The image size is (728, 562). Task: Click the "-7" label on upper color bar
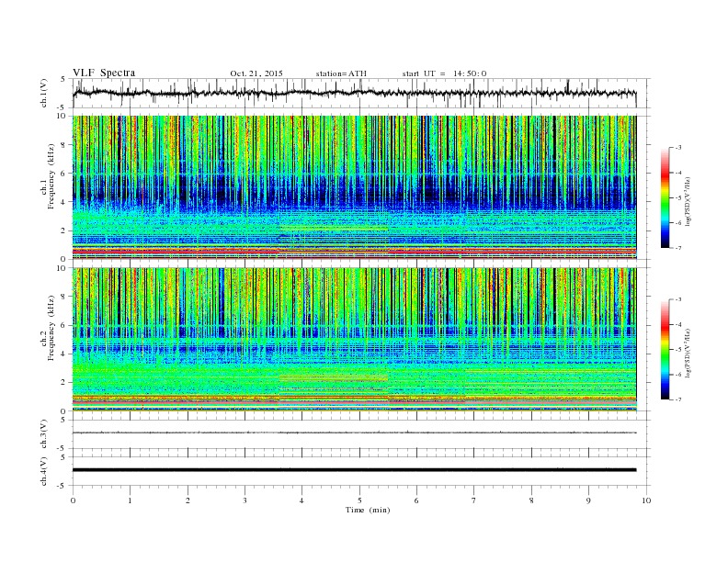pyautogui.click(x=677, y=248)
